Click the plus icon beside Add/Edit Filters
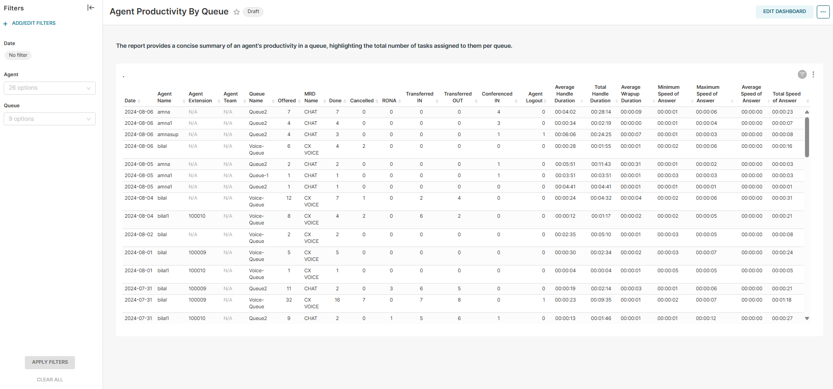The image size is (833, 389). click(x=5, y=23)
